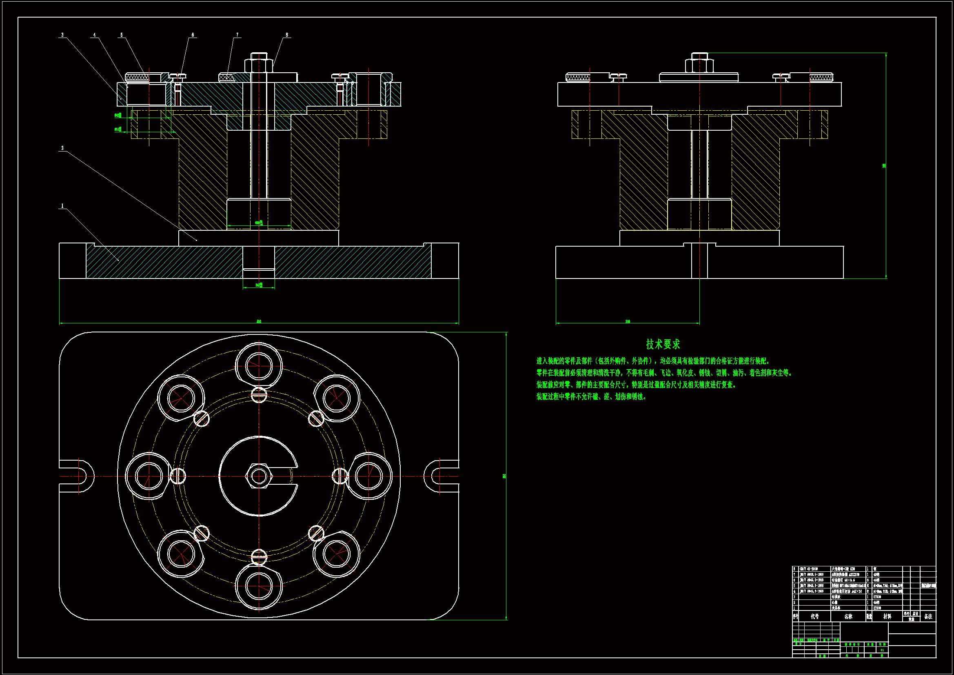Select the 技术要求 heading text
Image resolution: width=954 pixels, height=675 pixels.
point(663,344)
